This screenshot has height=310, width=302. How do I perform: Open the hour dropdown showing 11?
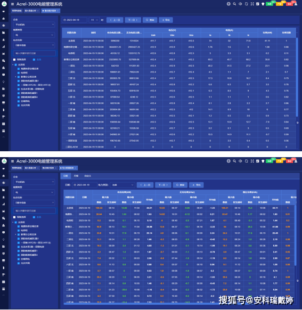[94, 20]
